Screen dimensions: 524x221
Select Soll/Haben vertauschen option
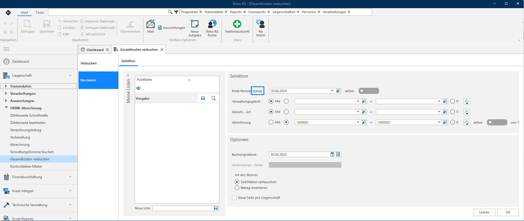coord(237,182)
